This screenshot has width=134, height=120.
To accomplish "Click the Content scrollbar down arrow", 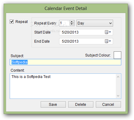I will pyautogui.click(x=118, y=96).
